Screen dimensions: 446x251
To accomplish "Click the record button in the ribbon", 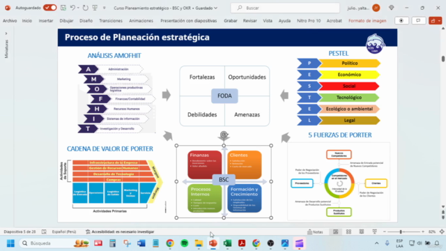I will [x=401, y=21].
